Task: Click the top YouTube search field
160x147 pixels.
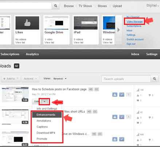Action: click(26, 6)
